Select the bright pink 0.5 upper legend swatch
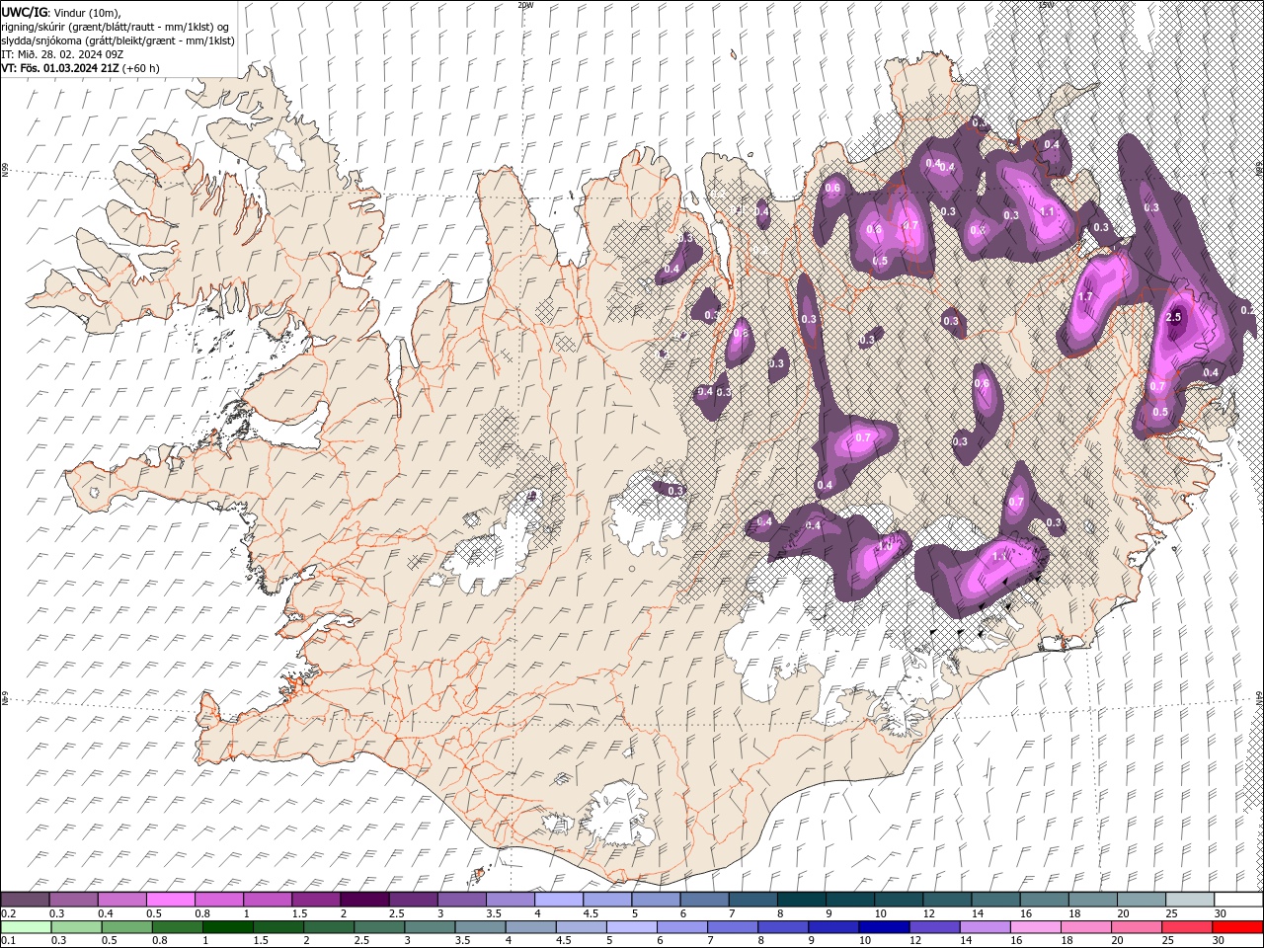 click(170, 900)
